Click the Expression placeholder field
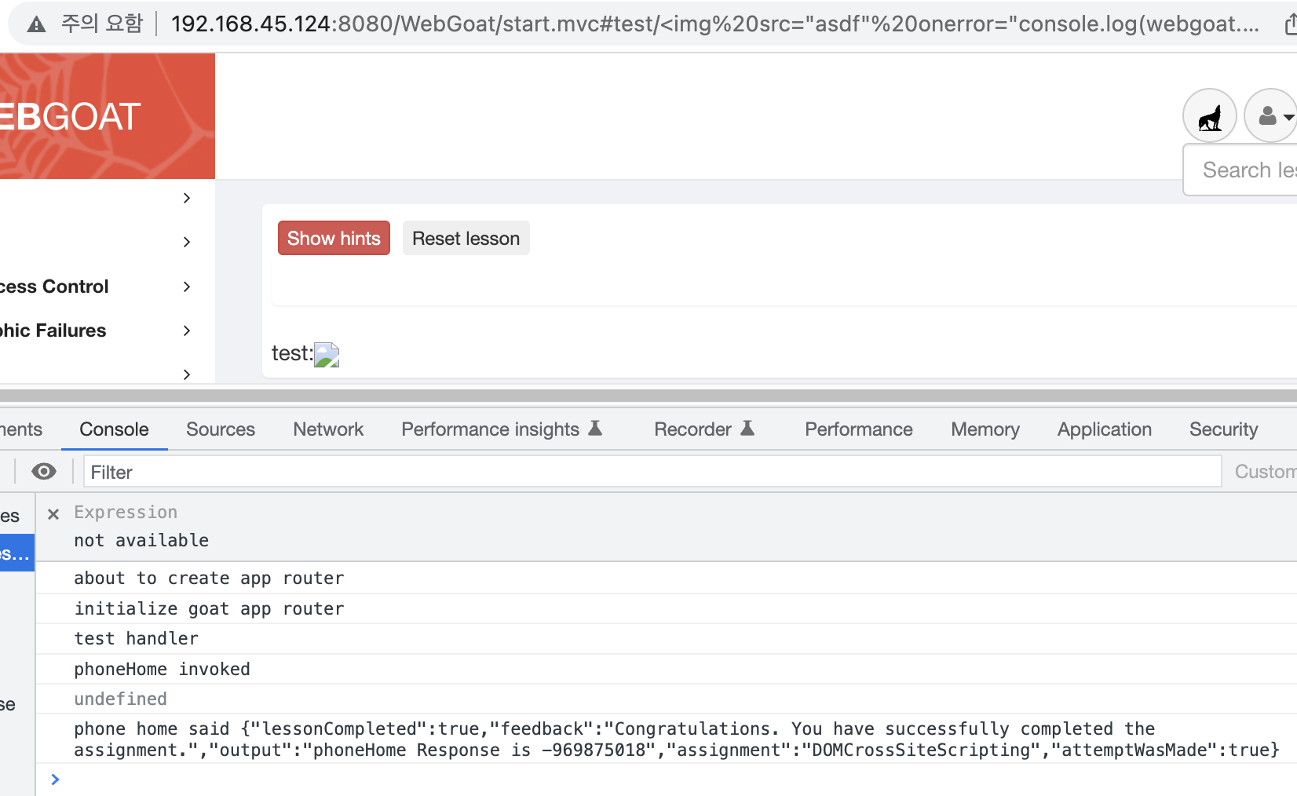This screenshot has width=1297, height=796. coord(126,512)
